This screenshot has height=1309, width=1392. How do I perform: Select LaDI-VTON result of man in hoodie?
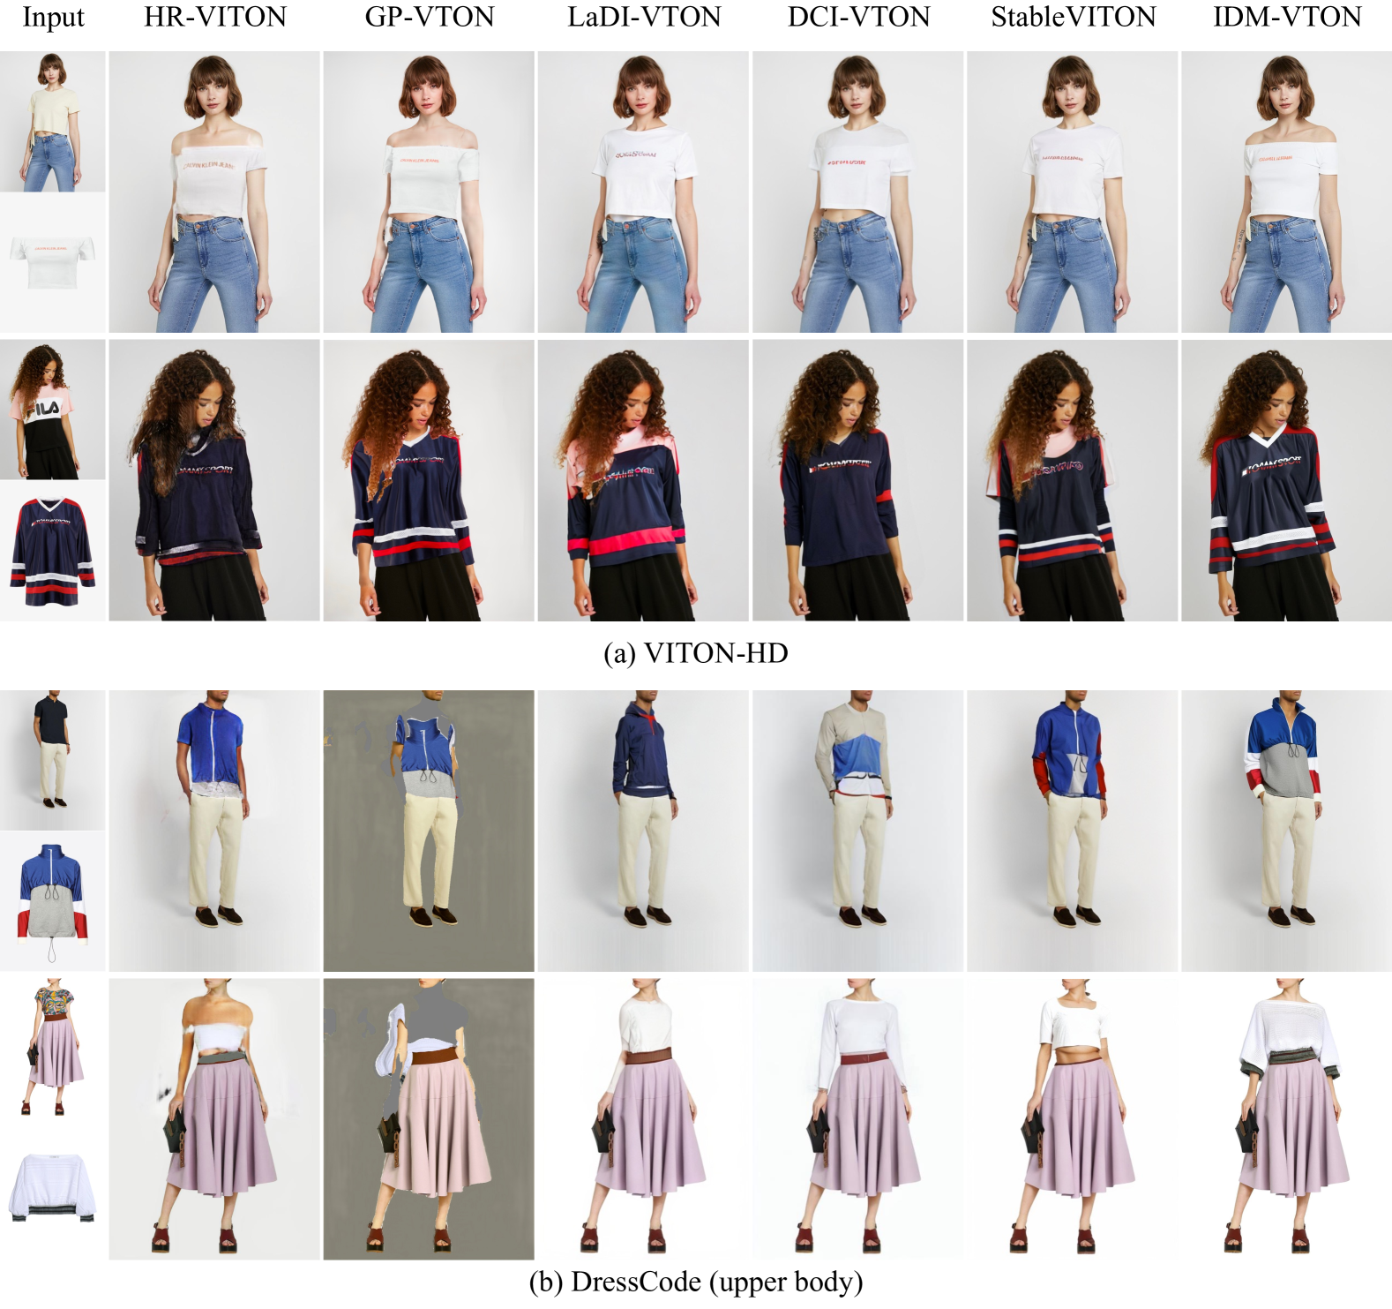pyautogui.click(x=643, y=831)
